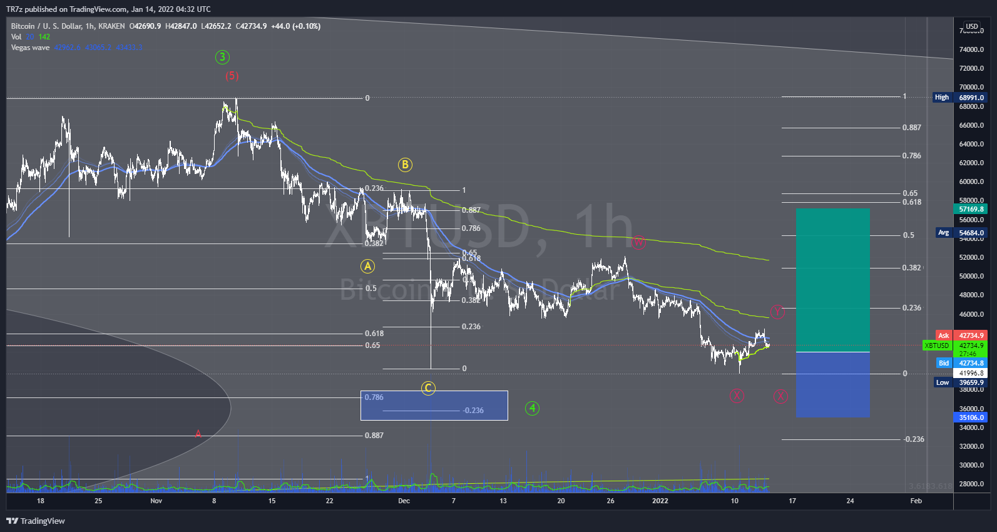Viewport: 997px width, 532px height.
Task: Click the TR7z published on TradingView.com header
Action: click(x=108, y=9)
